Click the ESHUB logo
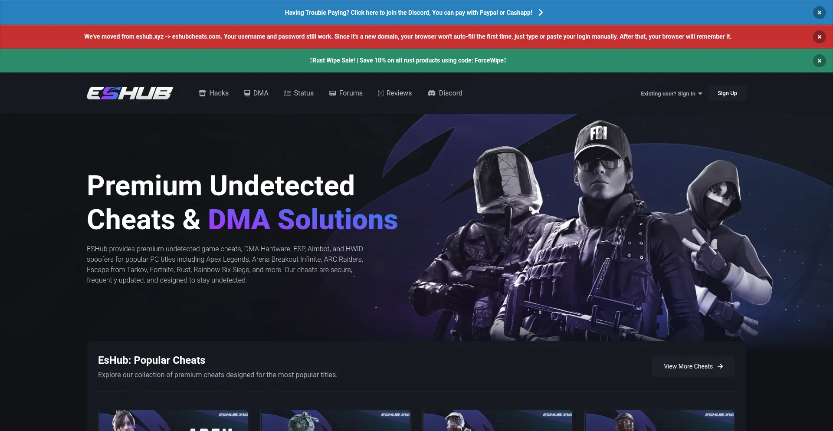The height and width of the screenshot is (431, 833). coord(130,93)
